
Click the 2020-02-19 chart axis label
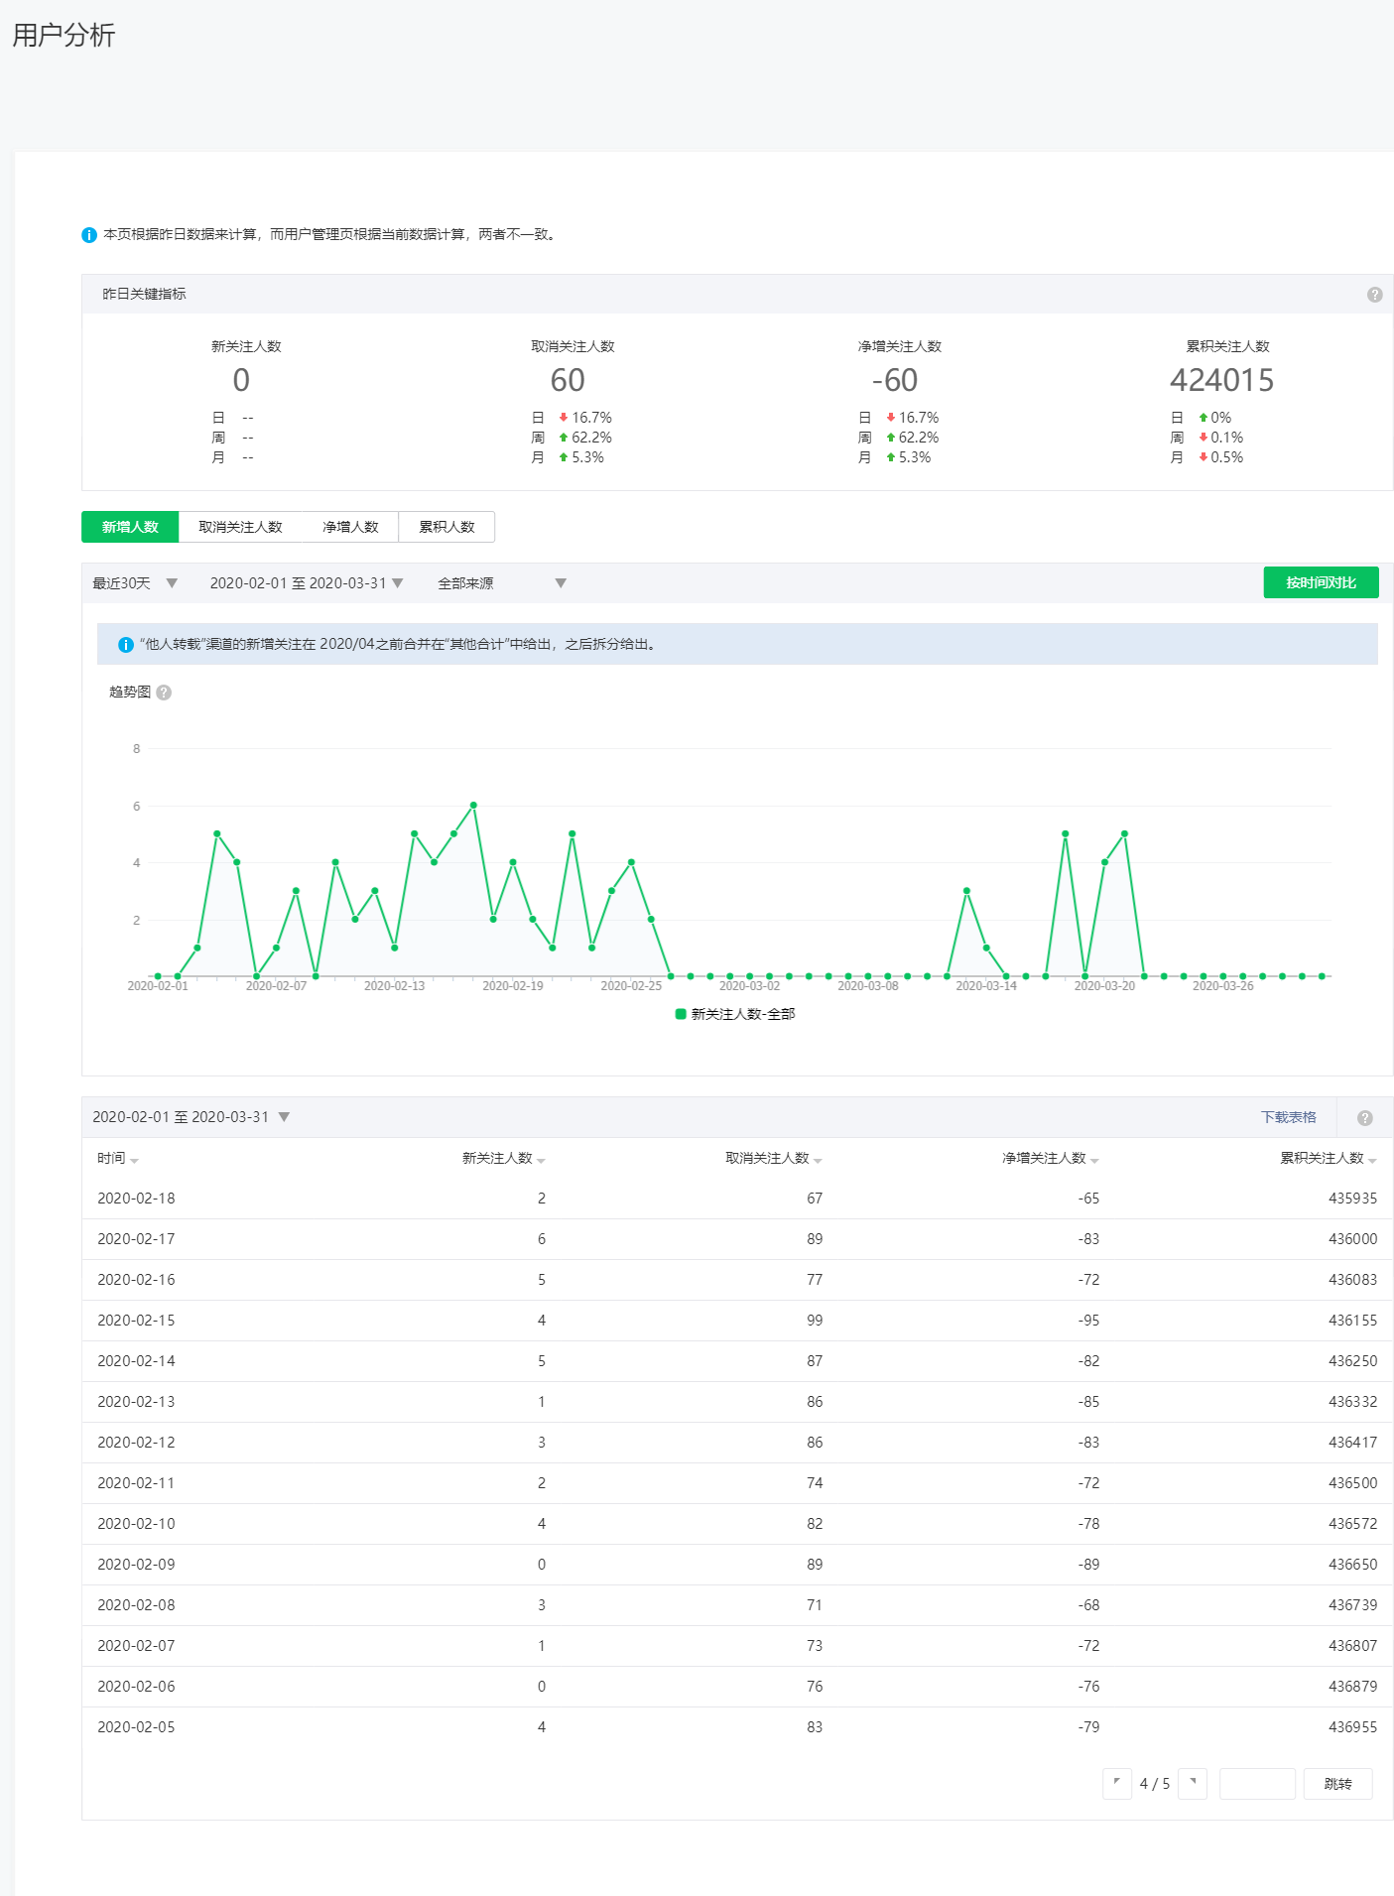[513, 986]
